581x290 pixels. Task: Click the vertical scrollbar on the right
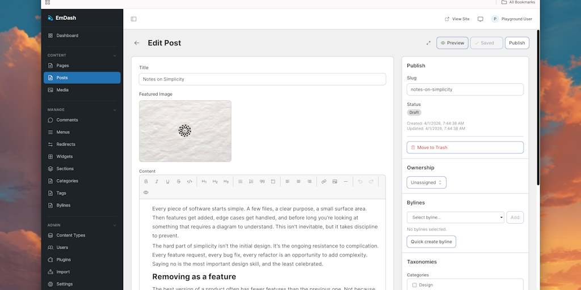538,108
